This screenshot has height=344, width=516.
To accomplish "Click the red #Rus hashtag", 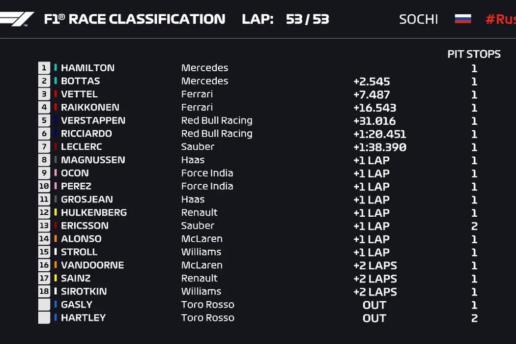I will [x=500, y=19].
